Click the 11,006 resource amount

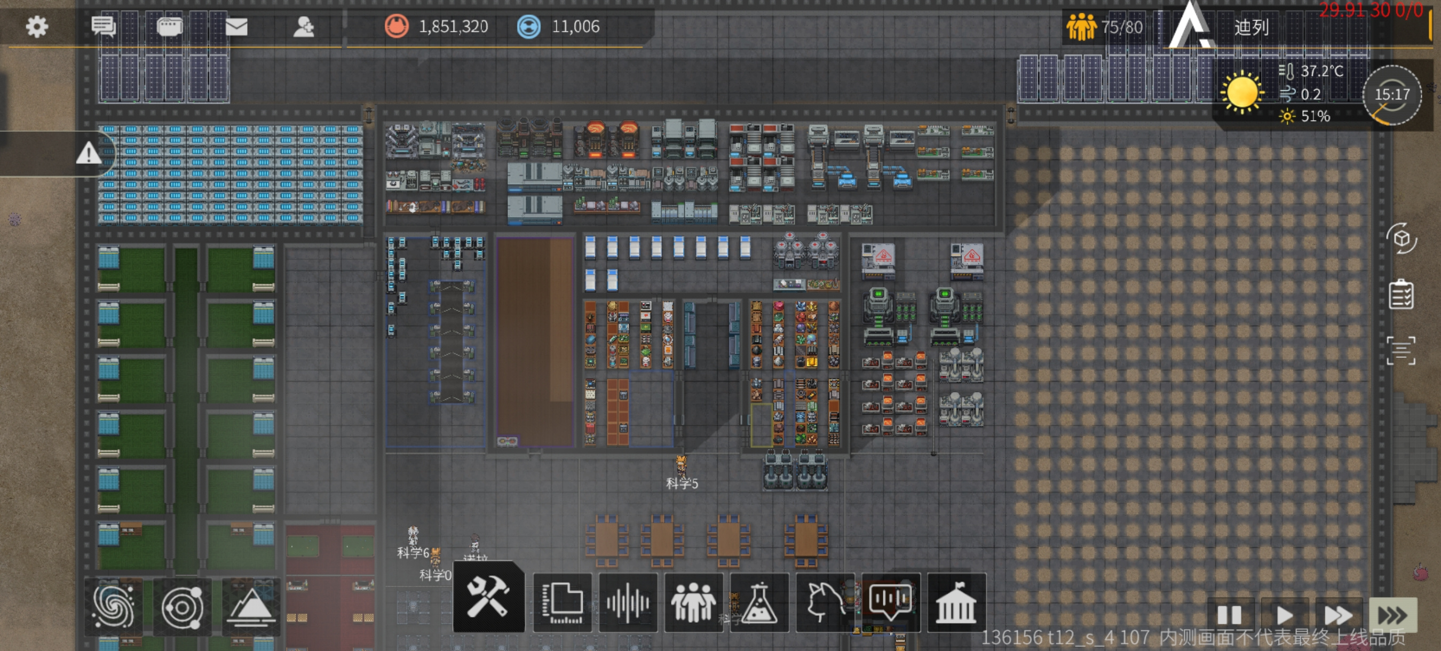[576, 26]
